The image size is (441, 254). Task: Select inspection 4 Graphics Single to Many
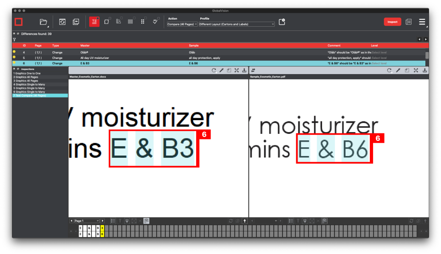coord(40,84)
